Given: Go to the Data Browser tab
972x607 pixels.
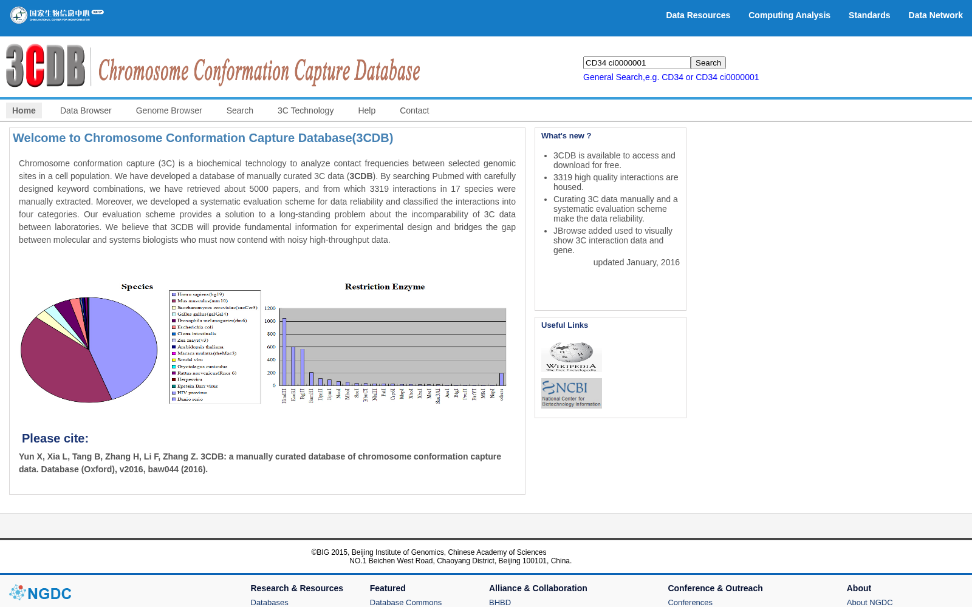Looking at the screenshot, I should (86, 110).
